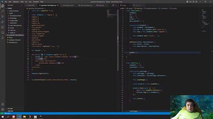Screen dimensions: 213x119
Task: Click the left editor's code minimap
Action: (112, 13)
